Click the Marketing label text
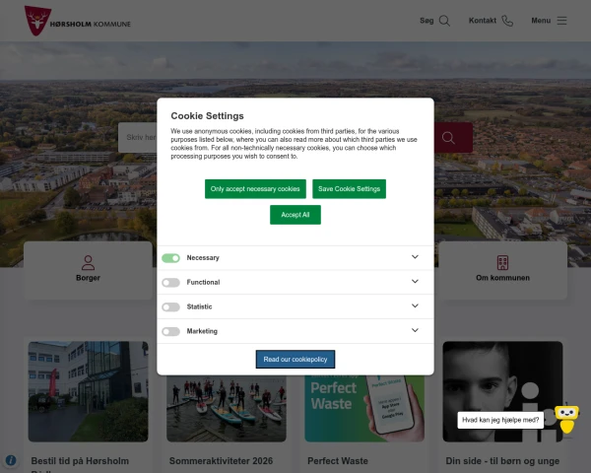 pos(202,331)
